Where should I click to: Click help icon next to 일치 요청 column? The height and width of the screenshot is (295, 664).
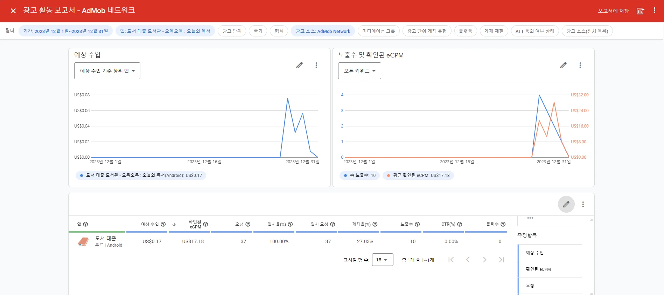click(x=333, y=224)
